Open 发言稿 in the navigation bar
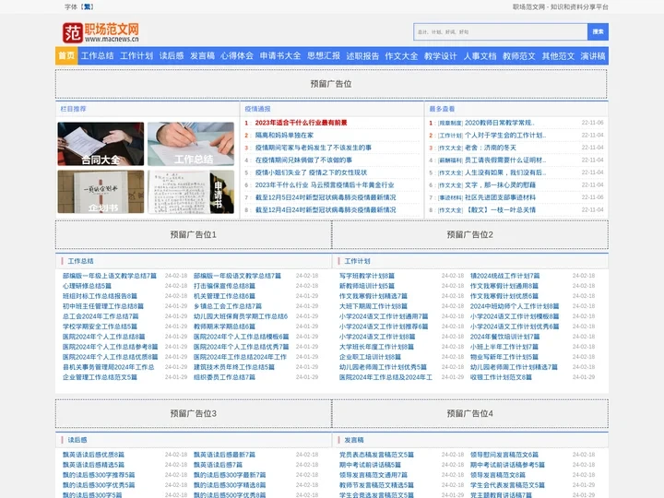Viewport: 664px width, 498px height. [202, 55]
